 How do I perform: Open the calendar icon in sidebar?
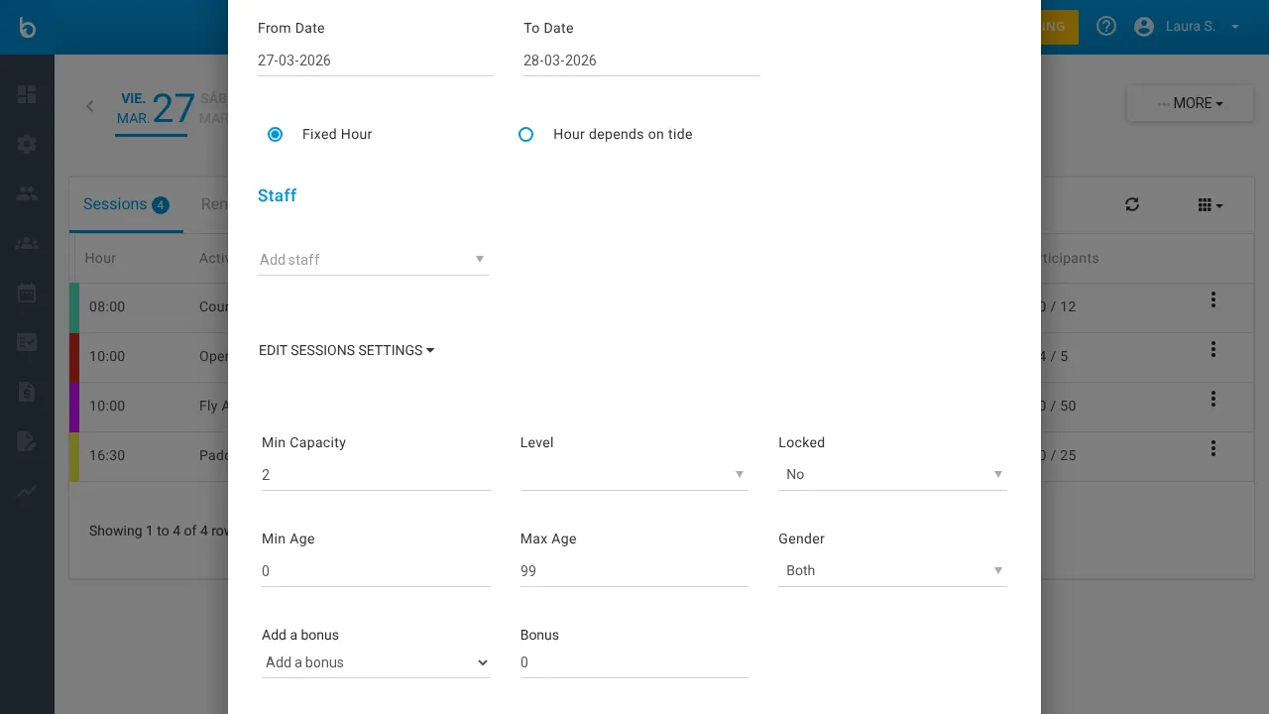pyautogui.click(x=27, y=293)
